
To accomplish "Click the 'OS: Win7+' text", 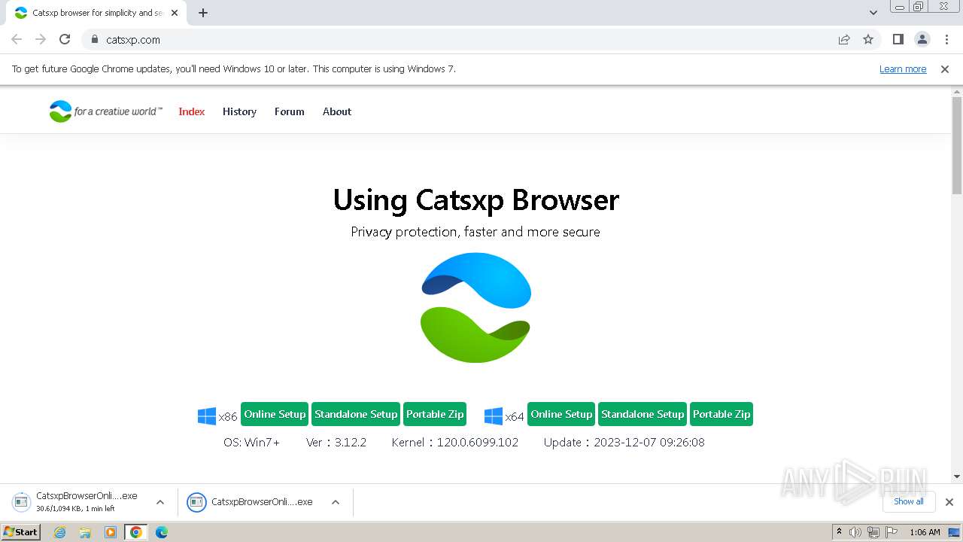I will 251,442.
